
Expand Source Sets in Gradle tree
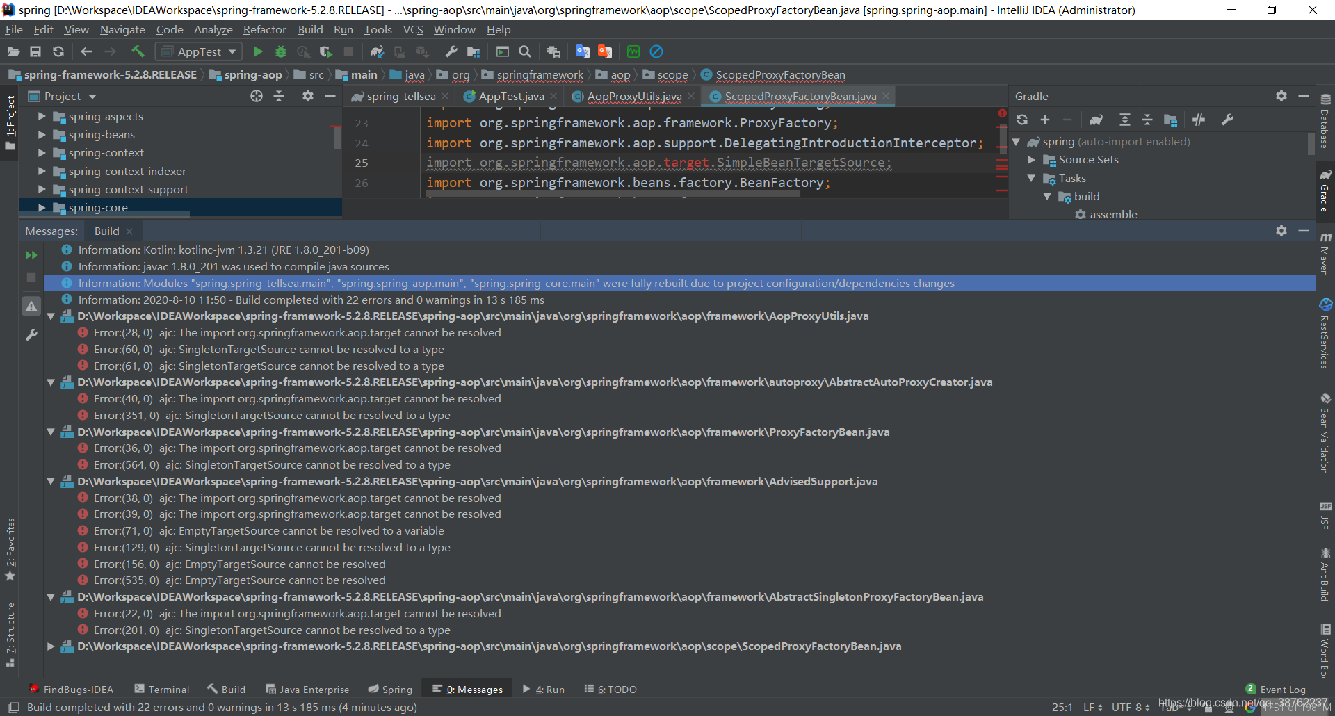pyautogui.click(x=1032, y=160)
